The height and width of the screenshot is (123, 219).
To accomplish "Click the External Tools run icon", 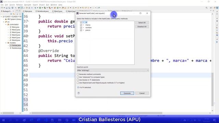I will [x=50, y=8].
